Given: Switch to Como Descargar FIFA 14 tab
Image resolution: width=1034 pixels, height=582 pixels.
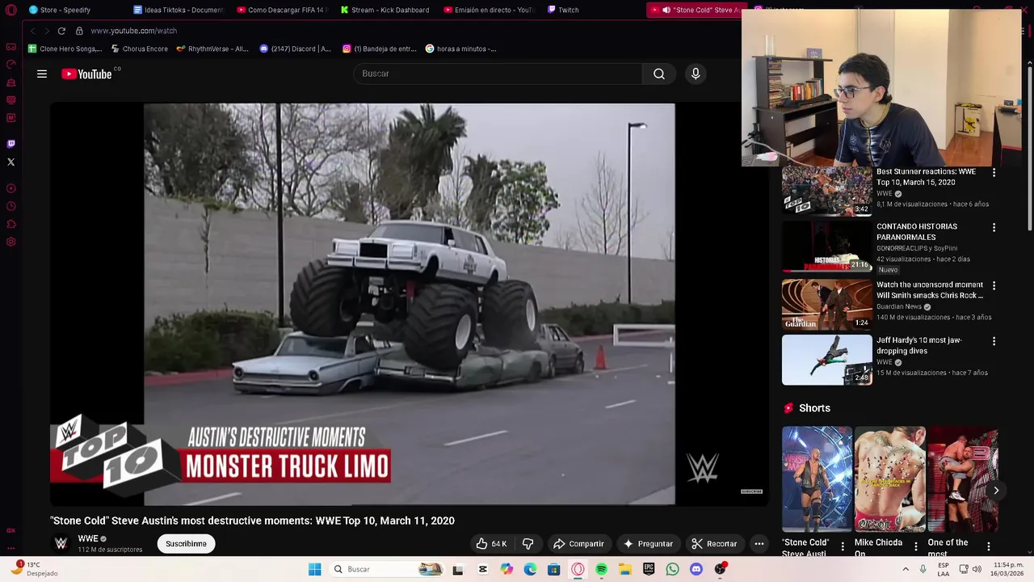Looking at the screenshot, I should click(x=281, y=10).
